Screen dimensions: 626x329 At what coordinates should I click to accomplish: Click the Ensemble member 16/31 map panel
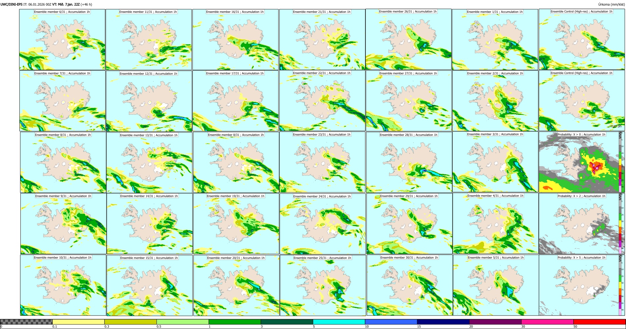236,39
